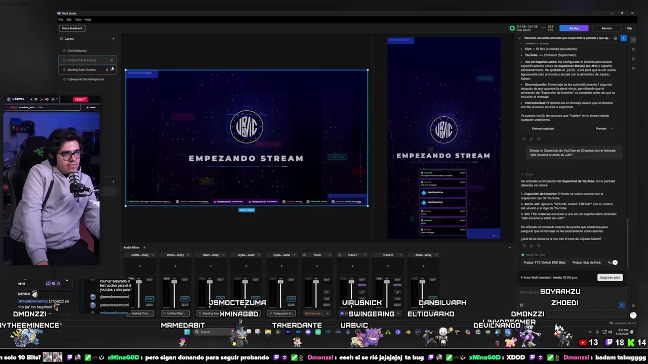Click the Probar Sub de Kick suggestion chip

click(586, 262)
